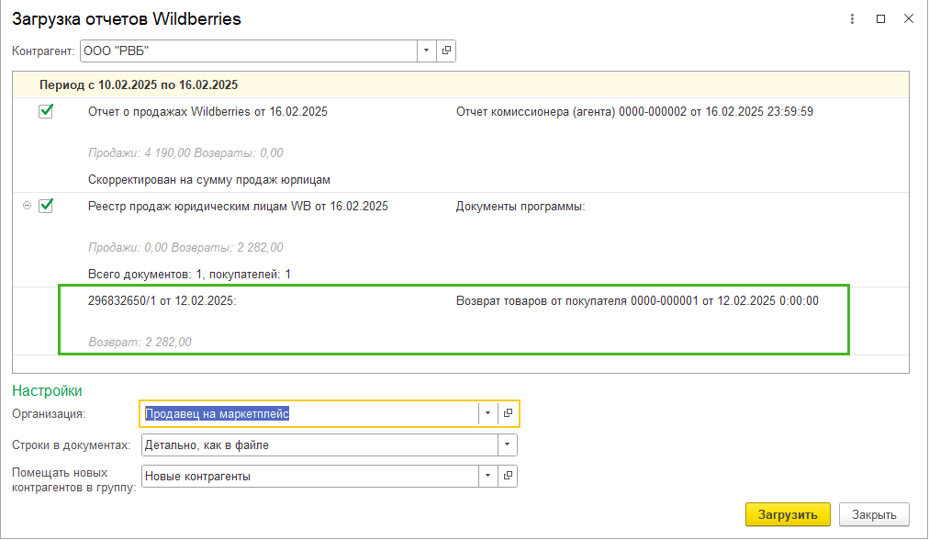Uncheck the Wildberries sales report checkbox

(x=46, y=111)
